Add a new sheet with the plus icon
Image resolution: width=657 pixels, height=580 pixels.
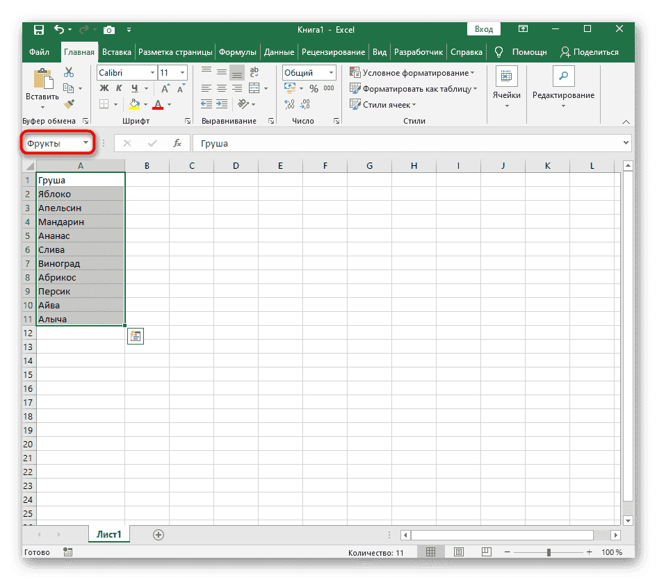tap(159, 534)
